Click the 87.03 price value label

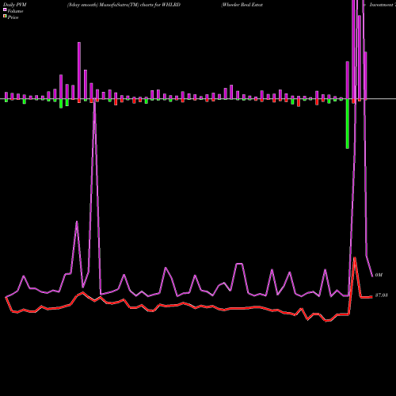(382, 295)
